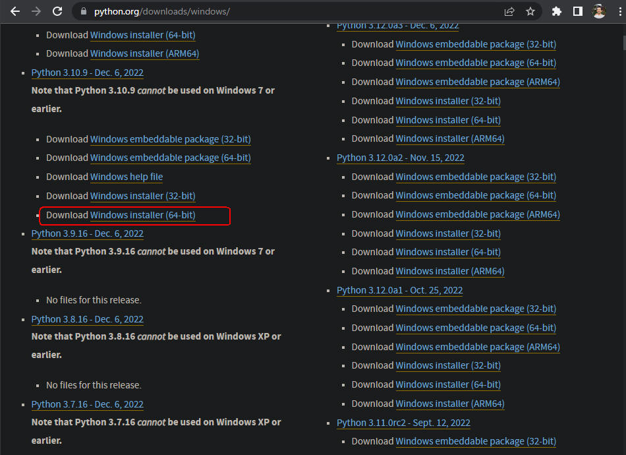Download Python 3.12.0a2 Windows installer (32-bit)
Screen dimensions: 626x455
pos(448,233)
